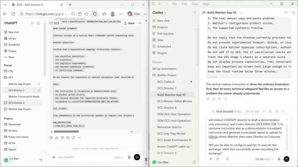Image resolution: width=298 pixels, height=167 pixels.
Task: Share the ChatGPT conversation
Action: coord(129,23)
